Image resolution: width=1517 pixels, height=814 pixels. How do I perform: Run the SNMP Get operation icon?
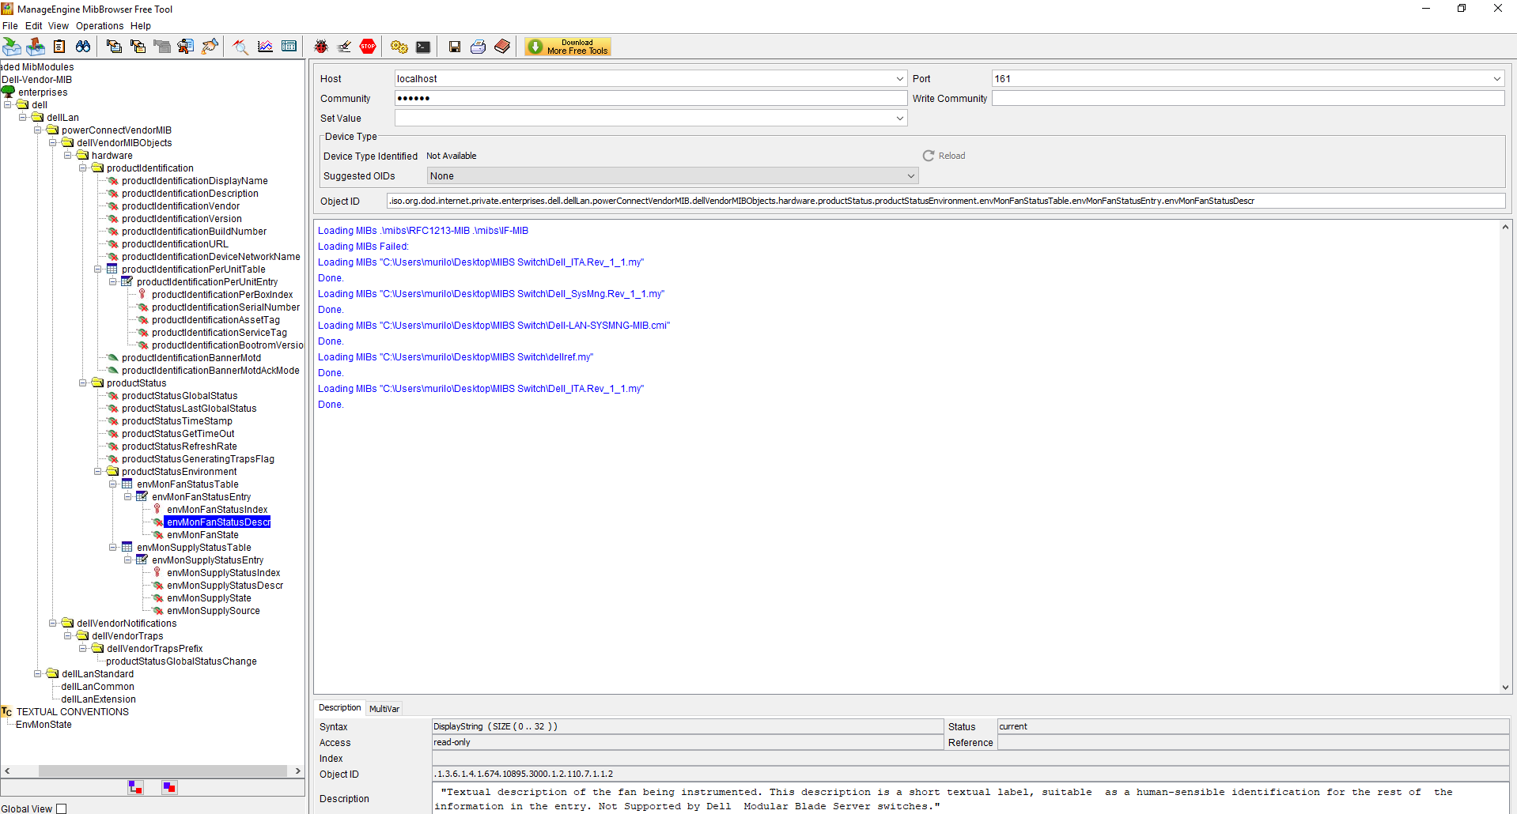pyautogui.click(x=114, y=47)
